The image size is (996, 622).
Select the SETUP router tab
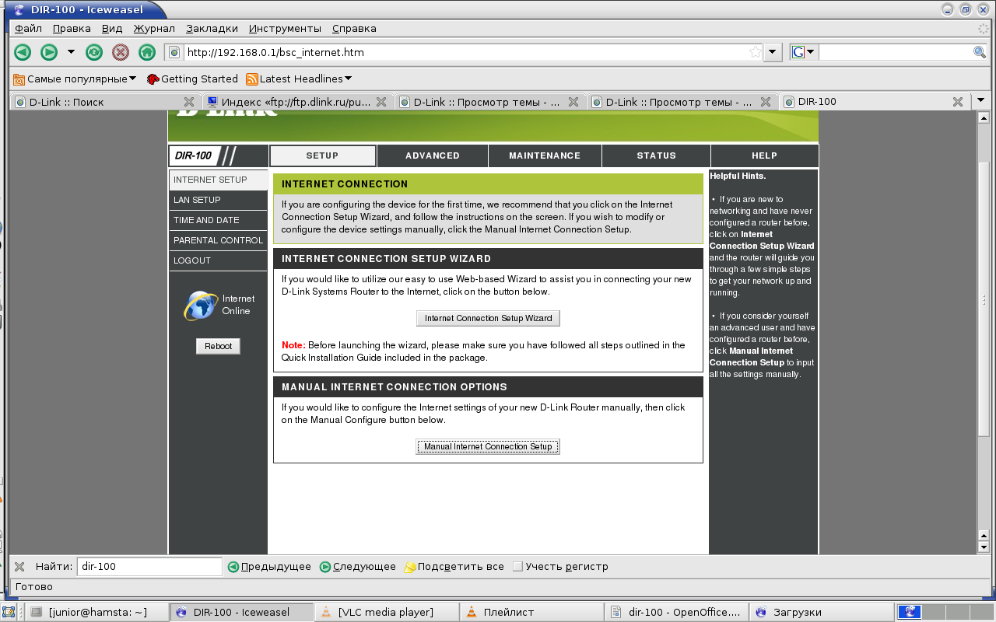322,155
